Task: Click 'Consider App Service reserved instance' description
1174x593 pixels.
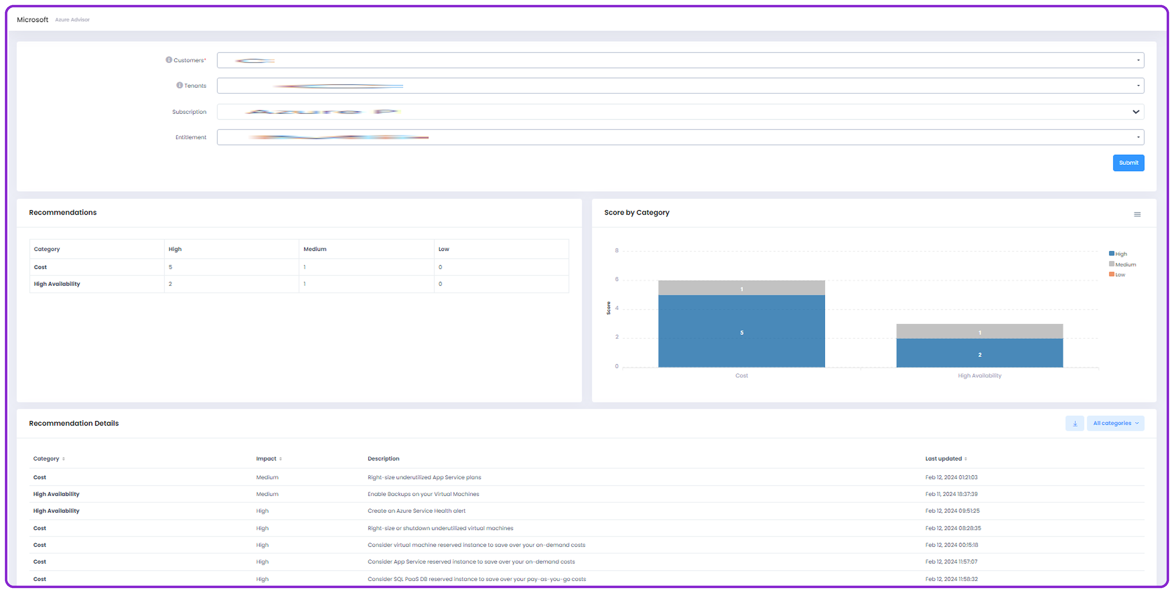Action: (471, 562)
